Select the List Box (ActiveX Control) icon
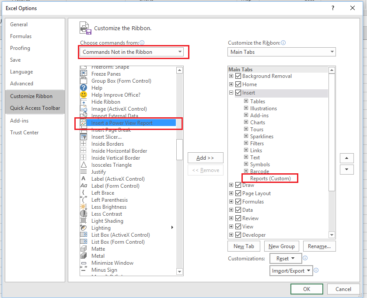This screenshot has width=367, height=298. (83, 235)
